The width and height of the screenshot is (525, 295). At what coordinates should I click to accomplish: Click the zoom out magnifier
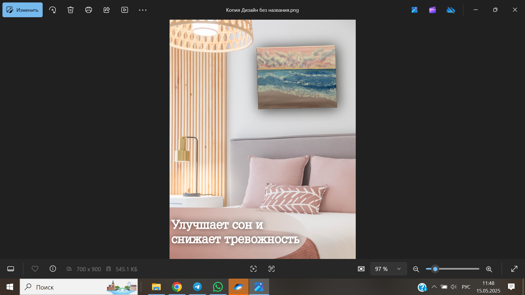click(416, 269)
